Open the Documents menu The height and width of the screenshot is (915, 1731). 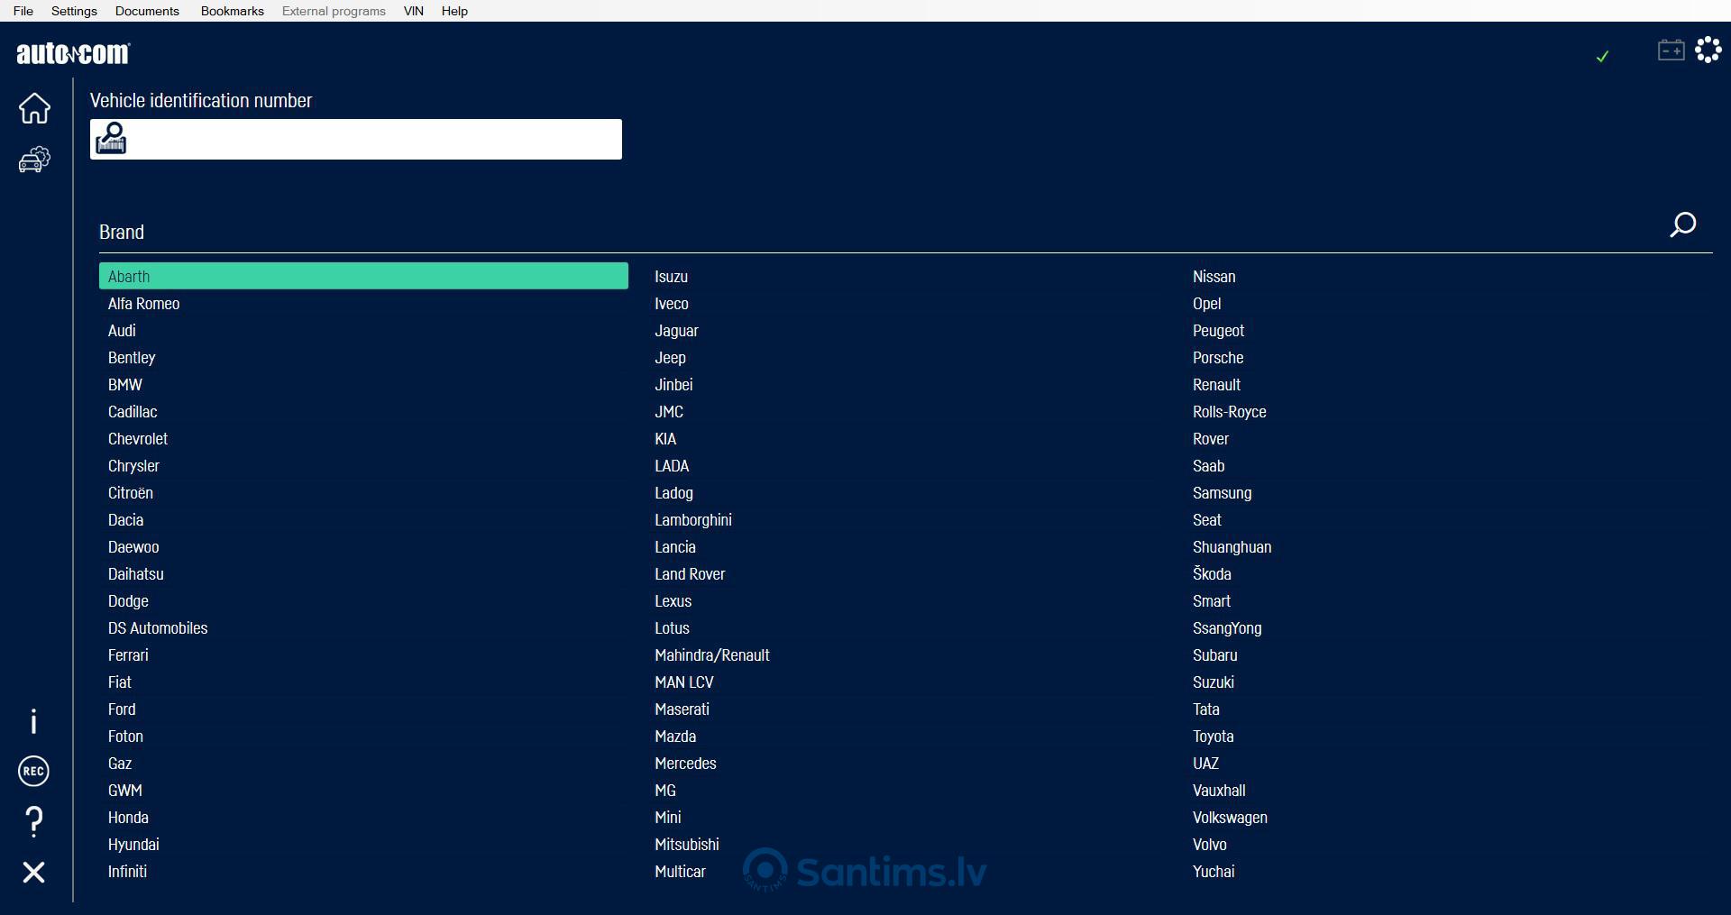point(147,11)
